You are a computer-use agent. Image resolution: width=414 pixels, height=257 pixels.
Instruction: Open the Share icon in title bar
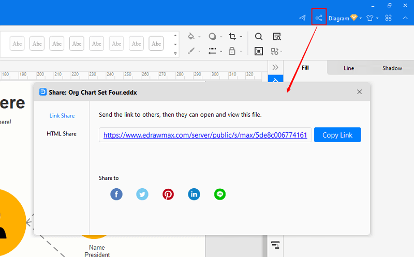319,18
